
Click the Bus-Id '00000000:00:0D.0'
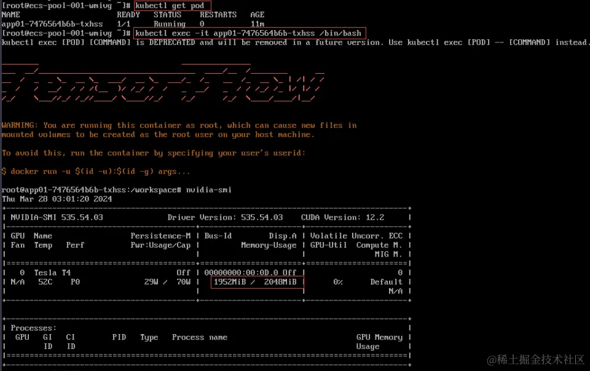[x=241, y=273]
